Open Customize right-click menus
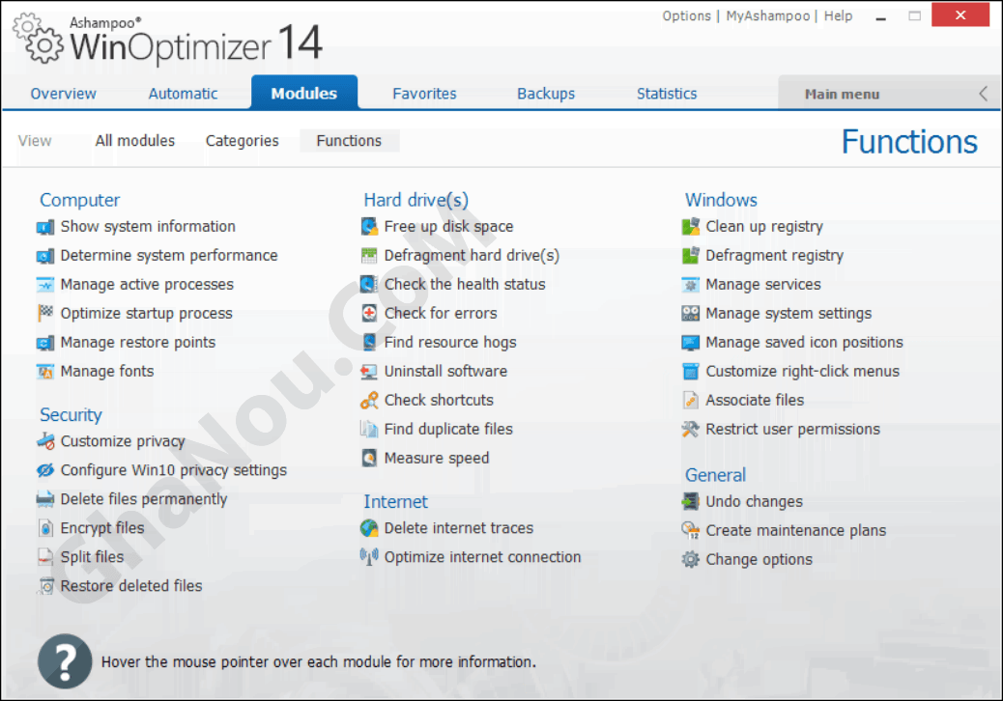The image size is (1003, 701). [802, 372]
